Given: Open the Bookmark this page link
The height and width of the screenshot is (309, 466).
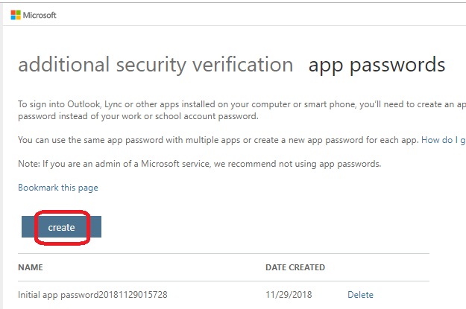Looking at the screenshot, I should [x=57, y=188].
